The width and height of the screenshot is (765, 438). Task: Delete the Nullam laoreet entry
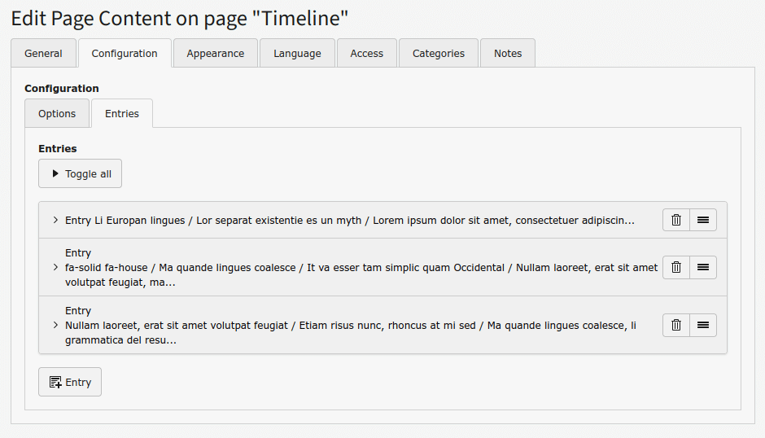(x=676, y=325)
